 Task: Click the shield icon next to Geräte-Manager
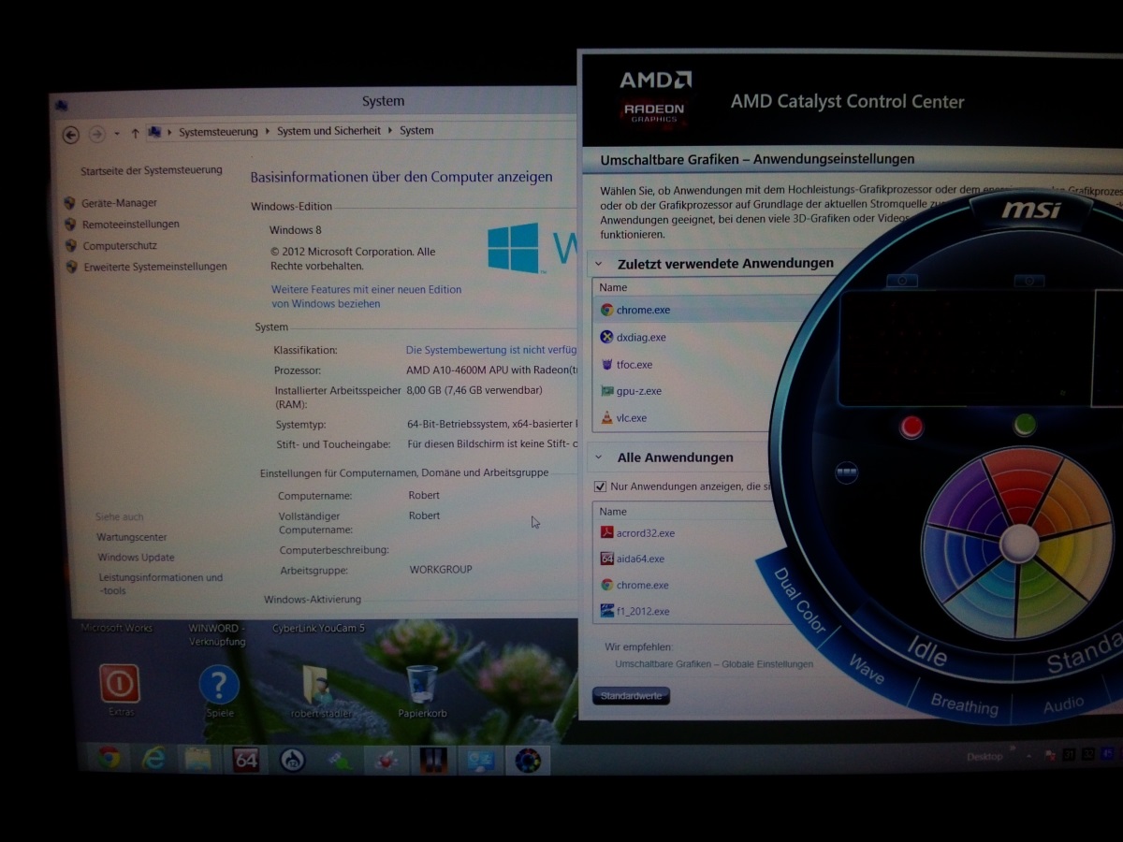69,202
